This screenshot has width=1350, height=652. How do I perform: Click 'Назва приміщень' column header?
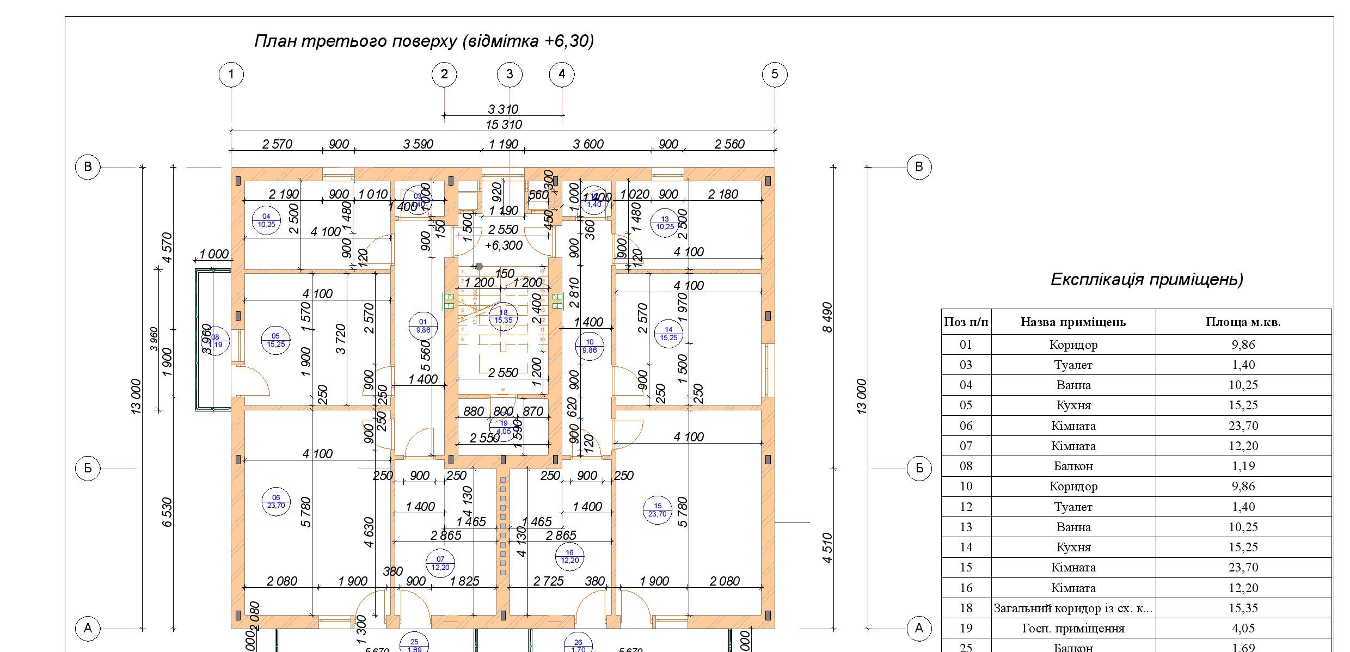[x=1073, y=322]
